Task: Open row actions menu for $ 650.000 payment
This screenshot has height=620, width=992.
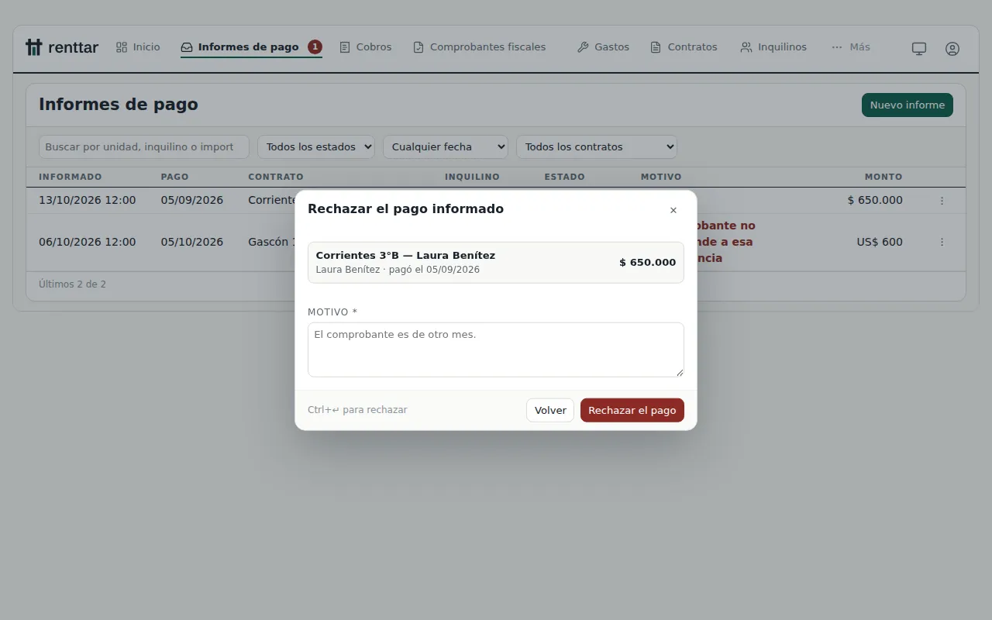Action: 942,201
